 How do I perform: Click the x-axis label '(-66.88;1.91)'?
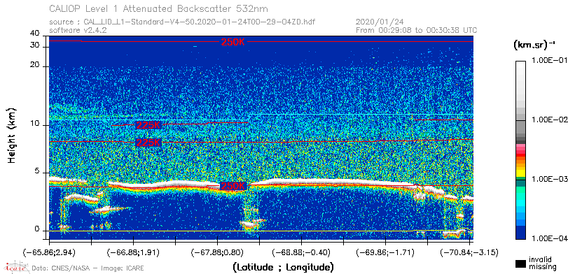[134, 252]
